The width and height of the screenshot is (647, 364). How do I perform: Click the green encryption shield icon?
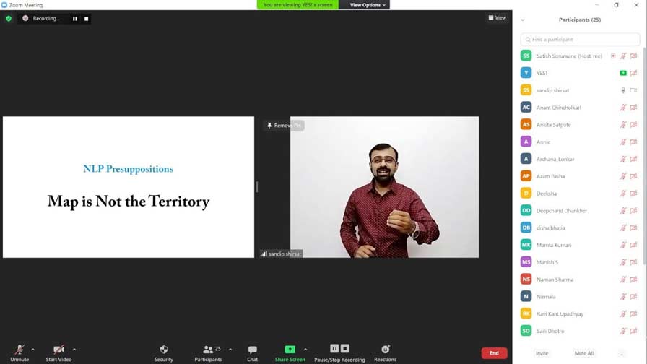9,18
